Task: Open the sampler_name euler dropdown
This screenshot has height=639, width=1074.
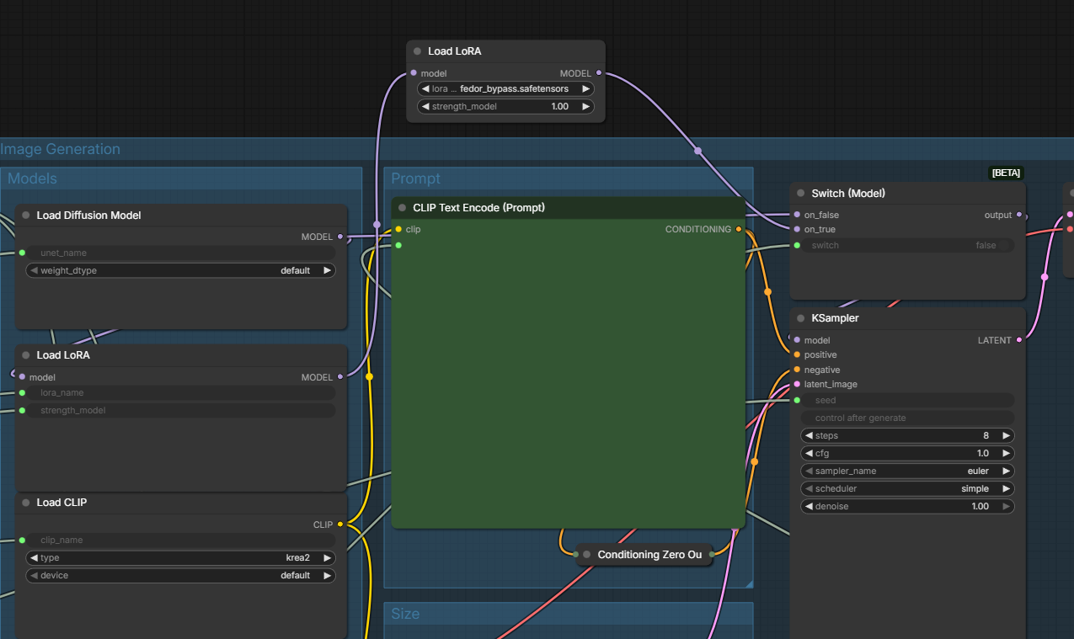Action: [907, 471]
